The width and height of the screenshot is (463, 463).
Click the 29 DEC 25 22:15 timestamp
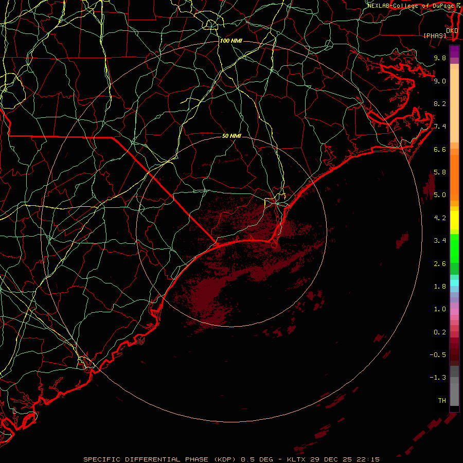point(345,459)
